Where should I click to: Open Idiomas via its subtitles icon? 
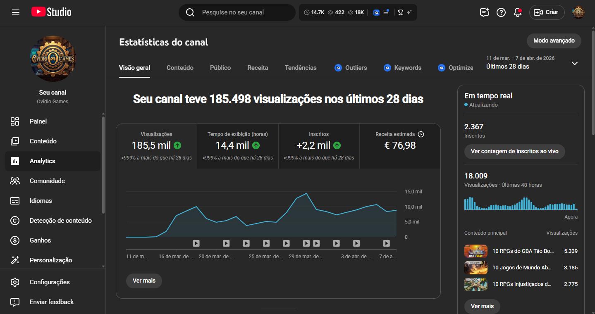pos(15,201)
